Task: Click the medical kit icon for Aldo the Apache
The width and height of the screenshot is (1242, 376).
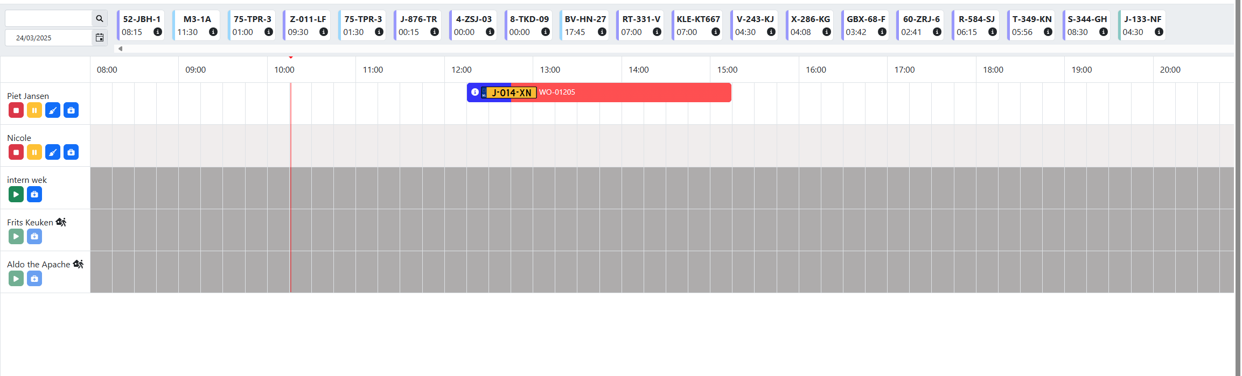Action: pos(34,279)
